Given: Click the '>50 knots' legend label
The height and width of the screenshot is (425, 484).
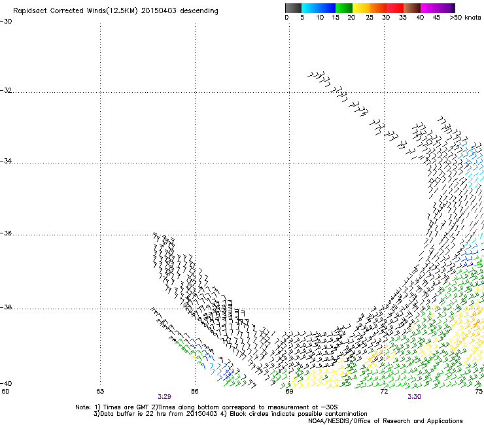Looking at the screenshot, I should click(465, 18).
